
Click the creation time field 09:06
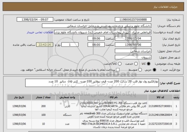(x=96, y=38)
